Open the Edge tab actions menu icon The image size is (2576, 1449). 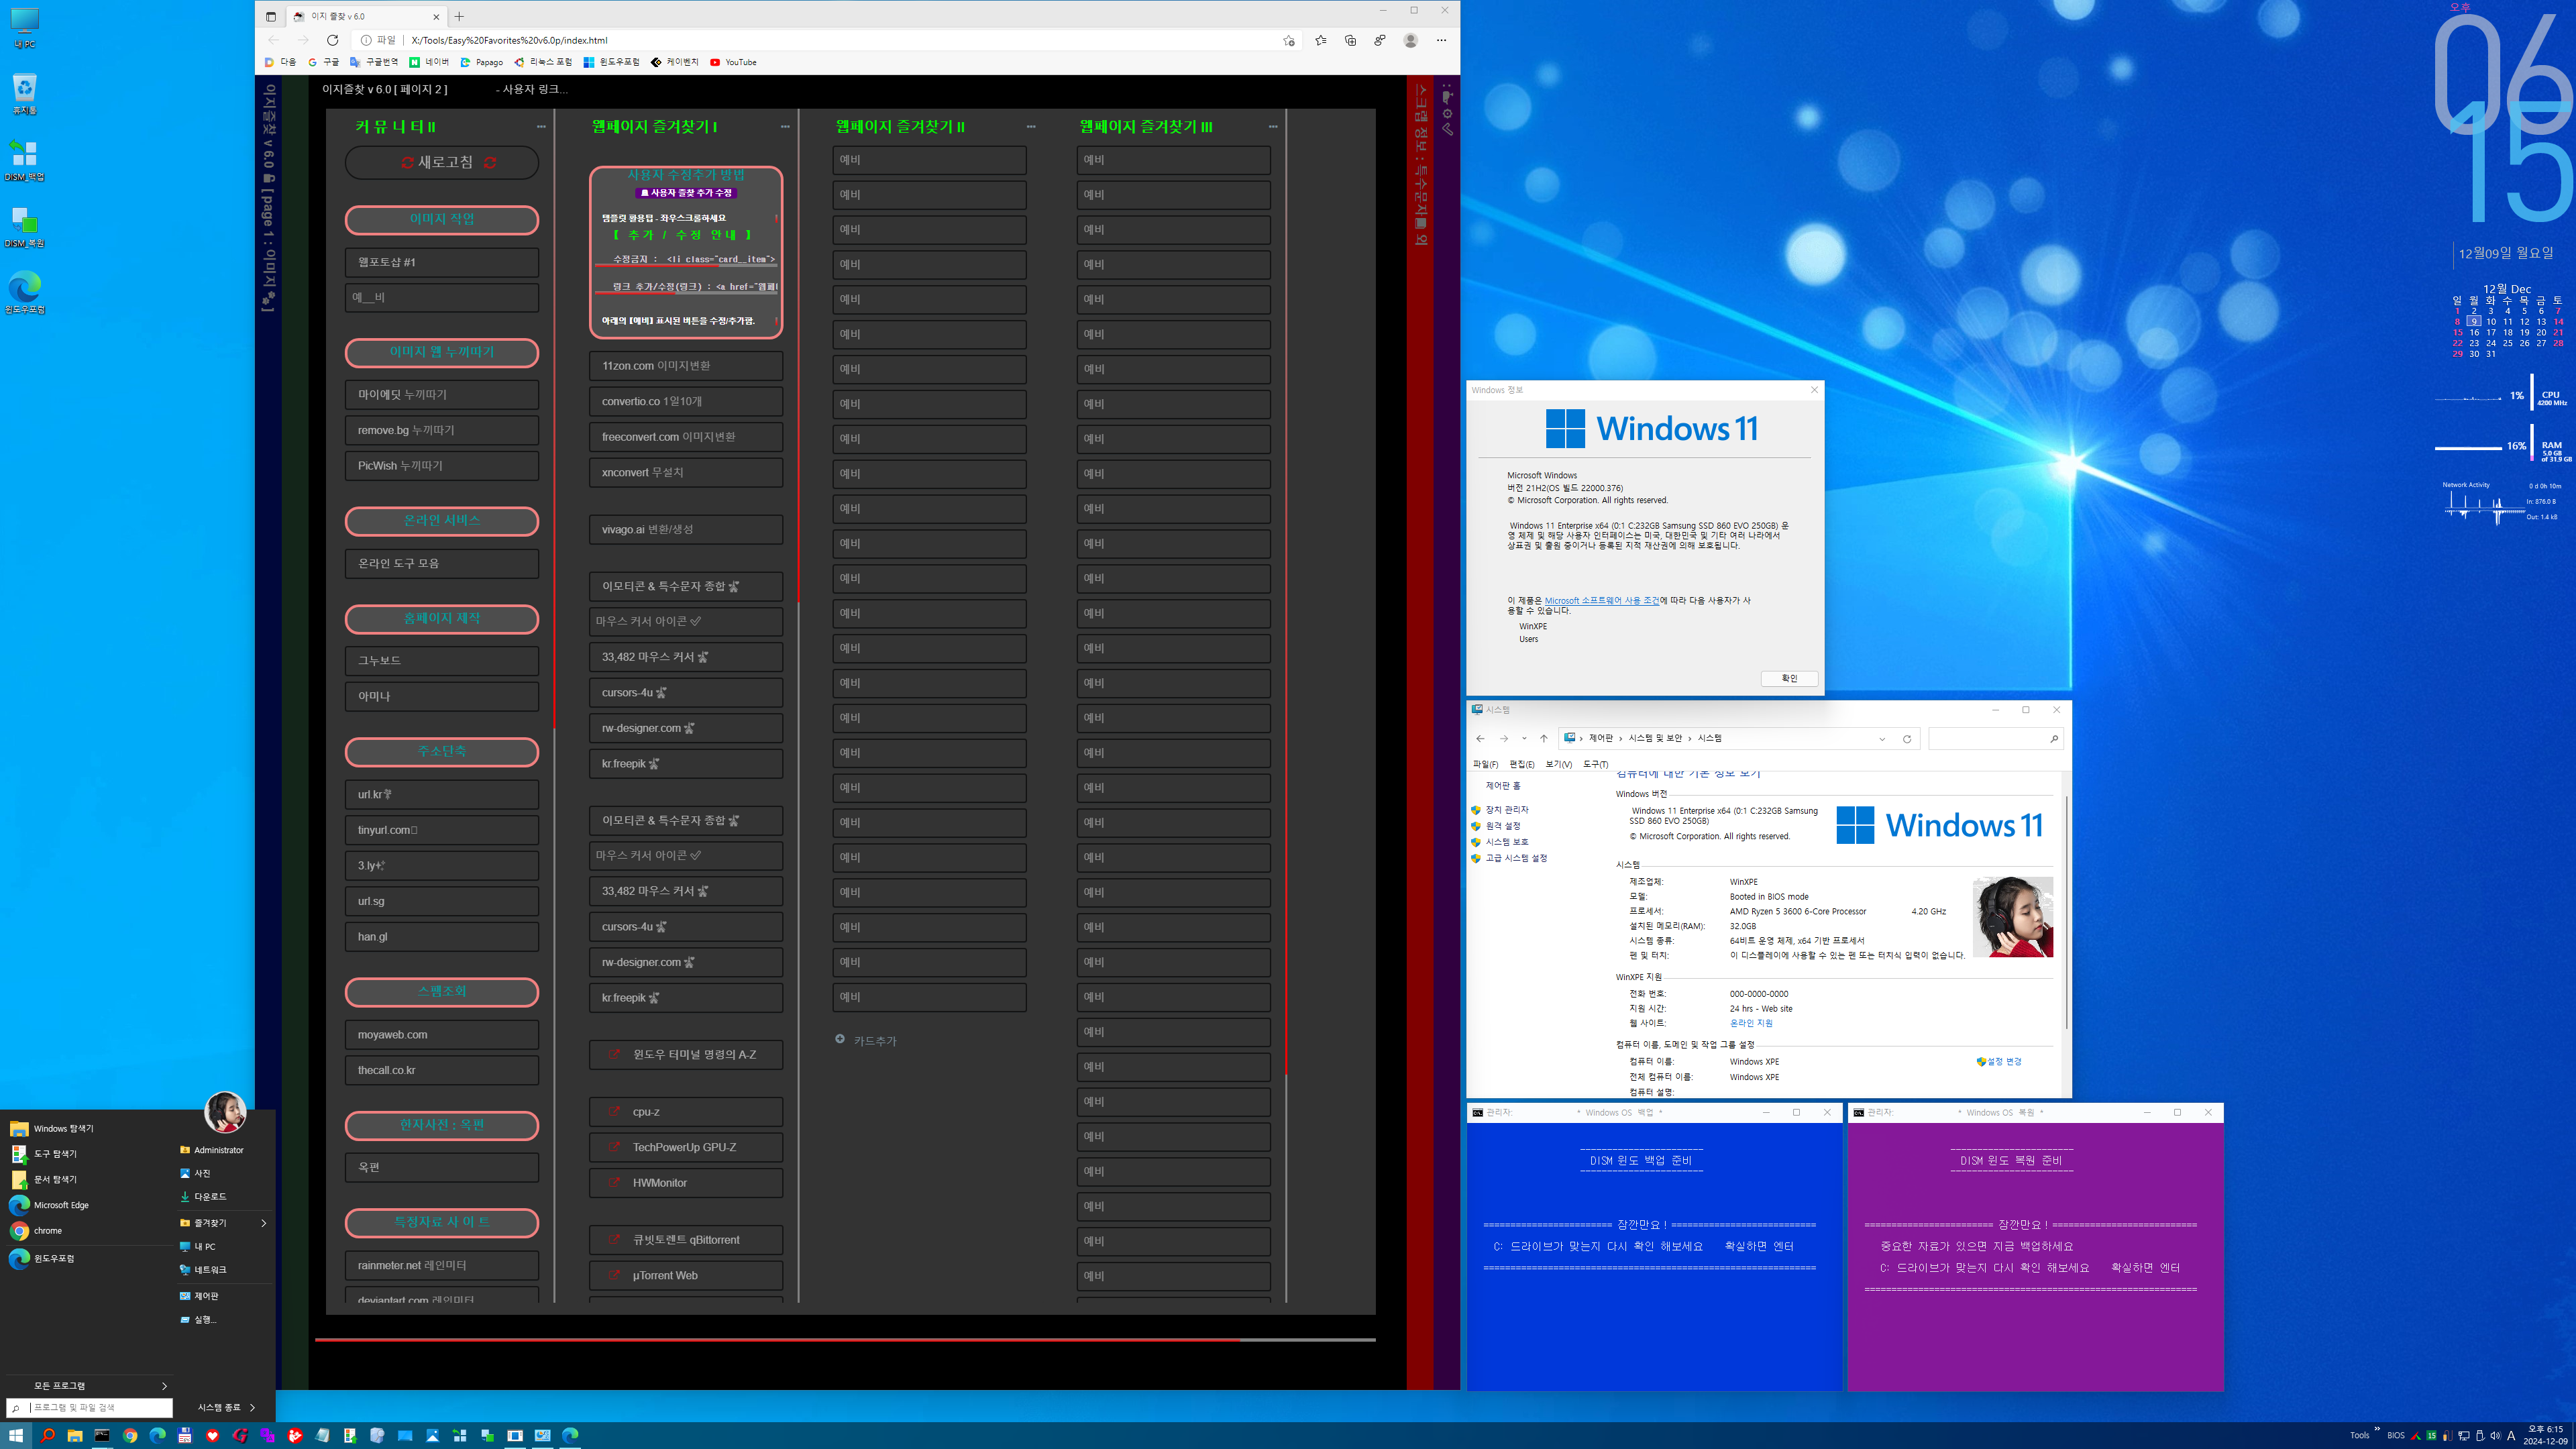(x=270, y=16)
